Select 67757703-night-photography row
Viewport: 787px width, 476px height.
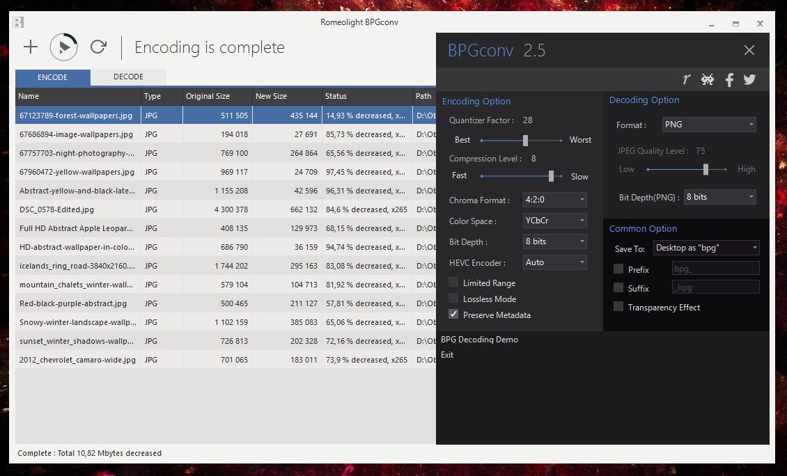226,153
